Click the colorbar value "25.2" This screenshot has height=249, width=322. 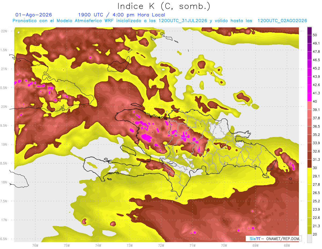pyautogui.click(x=316, y=201)
